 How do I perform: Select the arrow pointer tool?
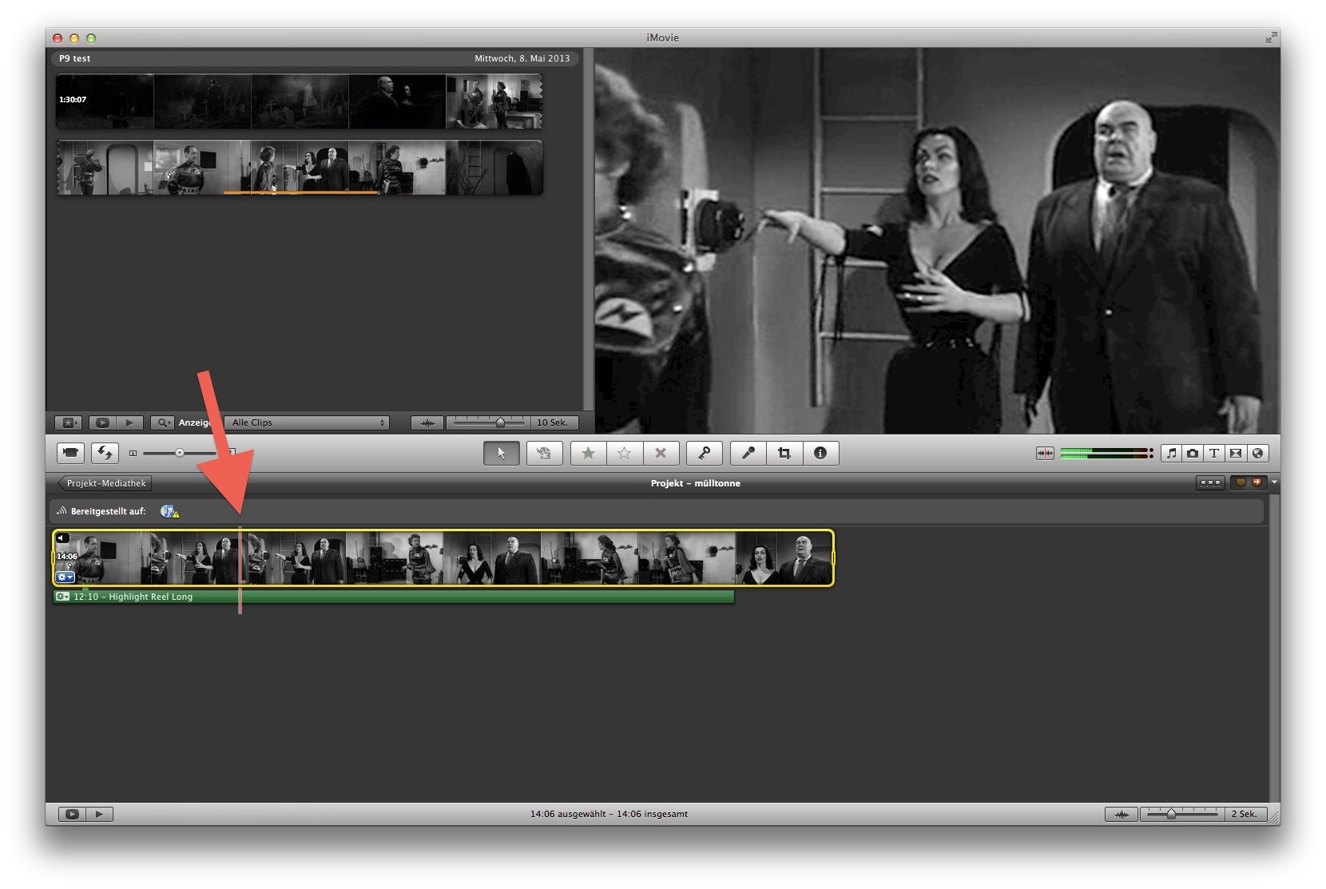coord(501,453)
